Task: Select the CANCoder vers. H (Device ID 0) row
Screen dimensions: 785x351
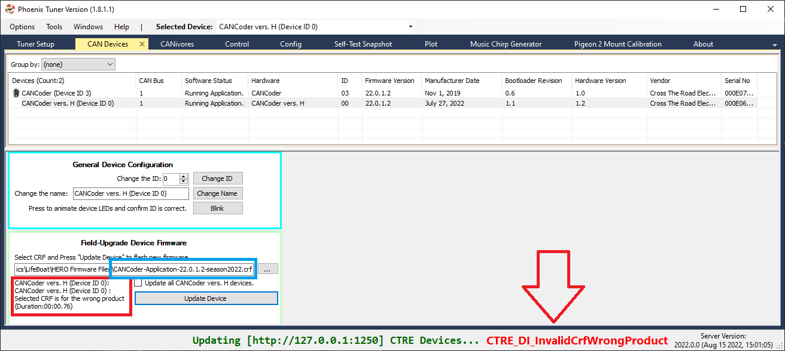Action: [x=384, y=103]
